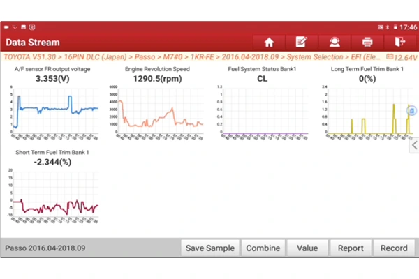This screenshot has width=419, height=279.
Task: Click the 1290.5(rpm) value
Action: pos(157,79)
